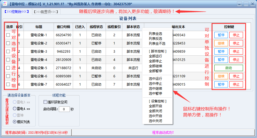Tick the checkbox for 雷电设备-4
Screen dimensions: 257x138
8,60
